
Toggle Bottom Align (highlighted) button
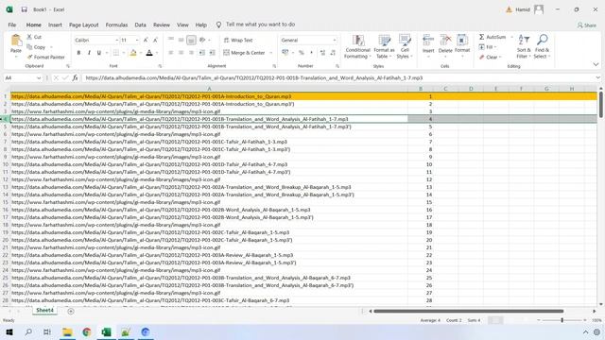(x=191, y=40)
